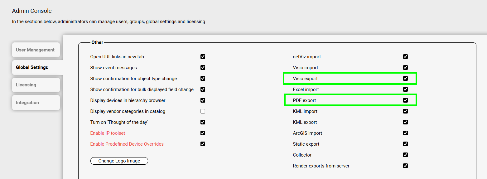This screenshot has width=487, height=179.
Task: Select the Global Settings tab
Action: [32, 67]
